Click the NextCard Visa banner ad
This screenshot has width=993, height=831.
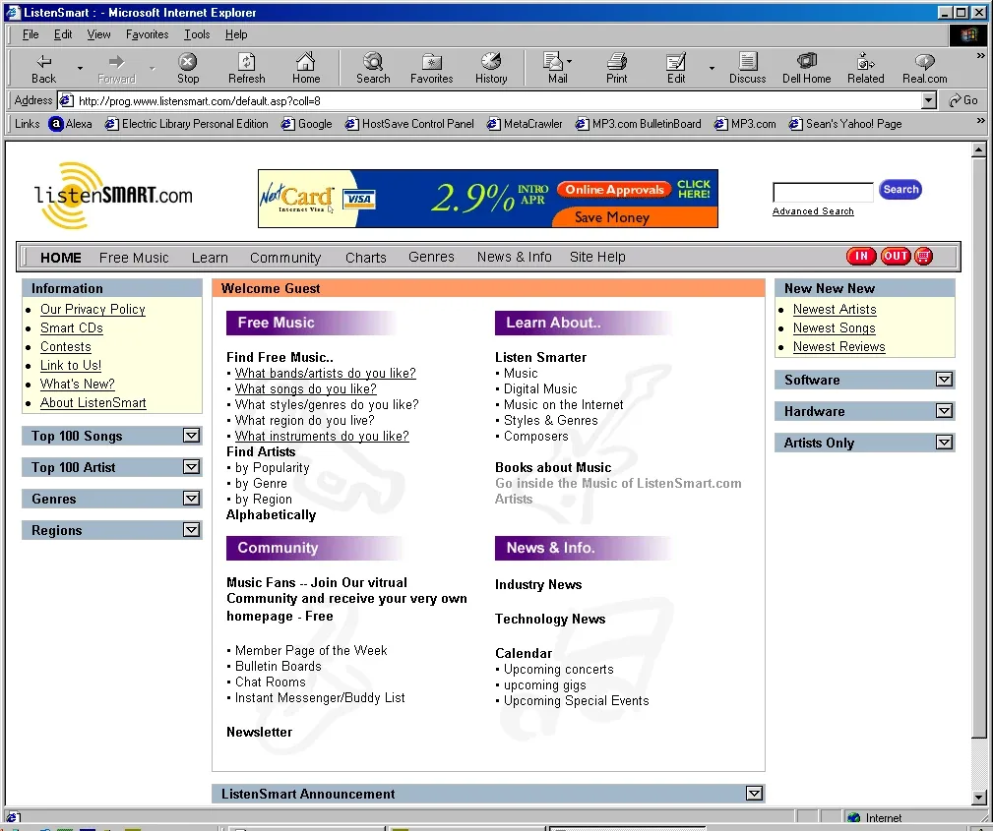(x=487, y=199)
